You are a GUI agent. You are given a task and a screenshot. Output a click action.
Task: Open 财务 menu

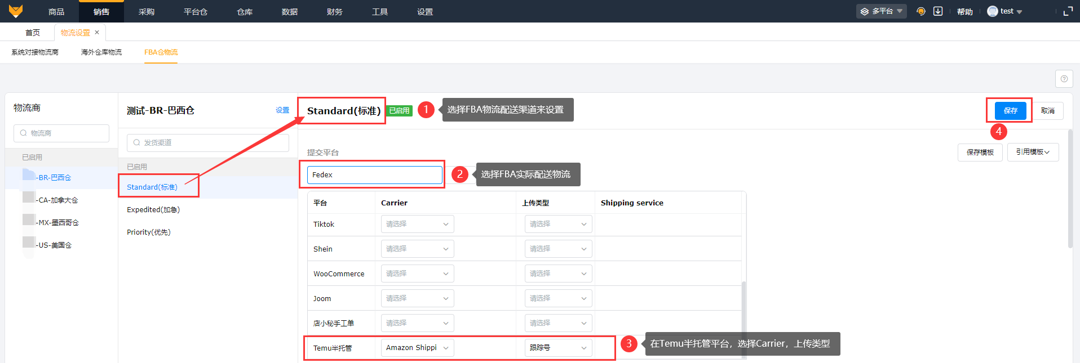pos(335,11)
